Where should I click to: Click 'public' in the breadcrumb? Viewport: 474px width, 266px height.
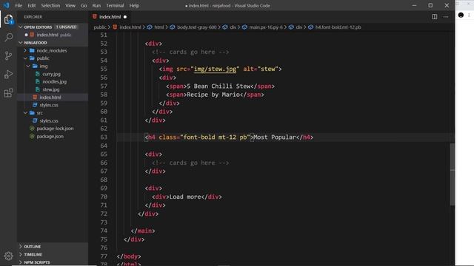click(x=100, y=27)
